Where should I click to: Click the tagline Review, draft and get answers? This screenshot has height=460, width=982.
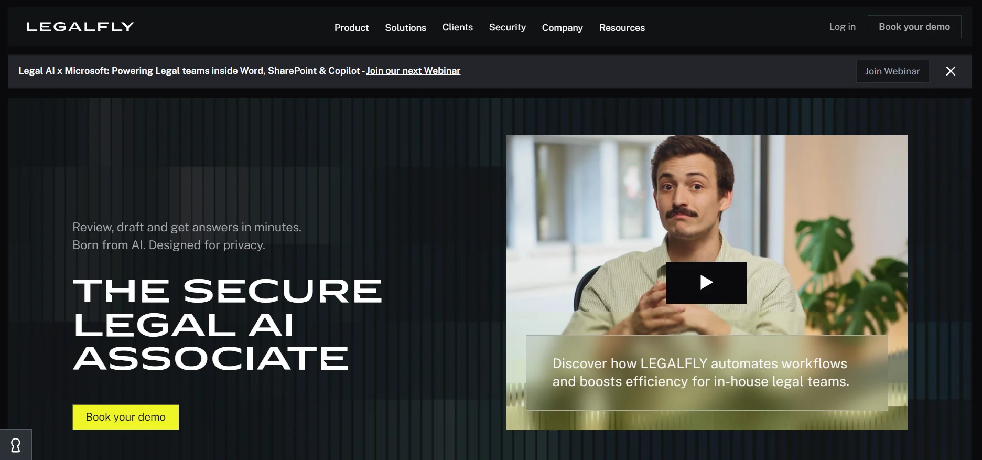pos(187,236)
